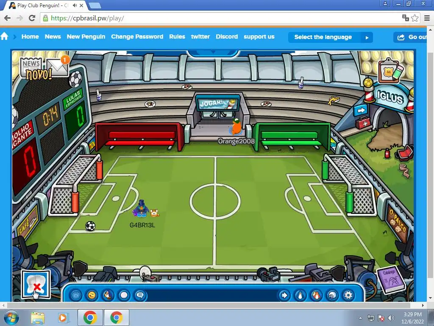434x326 pixels.
Task: Go to the website Home link
Action: (x=30, y=37)
